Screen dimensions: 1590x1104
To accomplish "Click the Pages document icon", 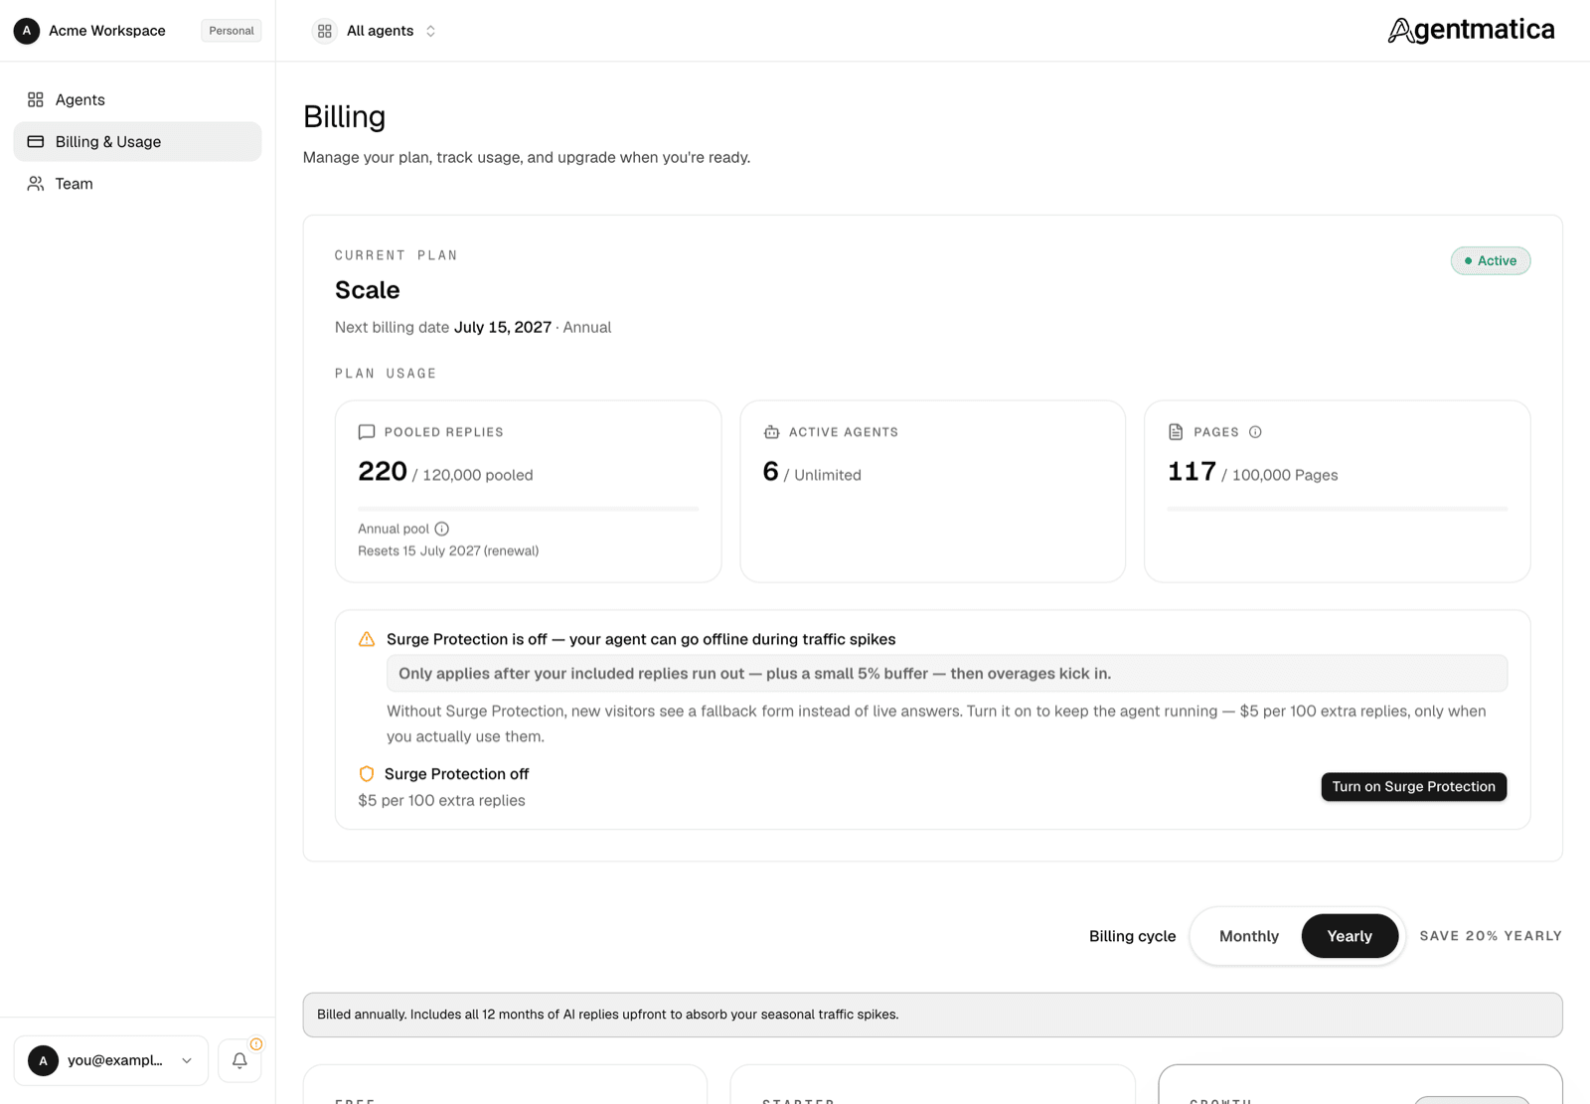I will 1176,432.
